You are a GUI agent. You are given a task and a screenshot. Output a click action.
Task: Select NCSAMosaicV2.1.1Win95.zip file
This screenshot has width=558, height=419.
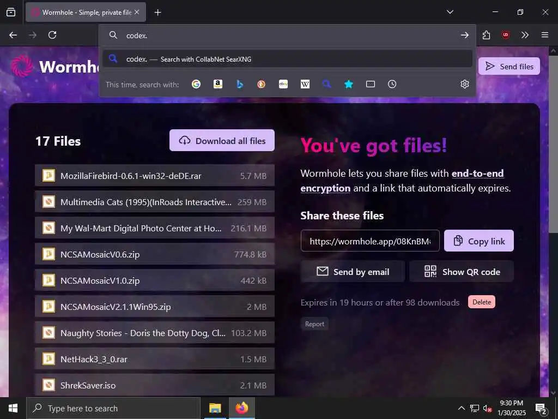[x=154, y=307]
